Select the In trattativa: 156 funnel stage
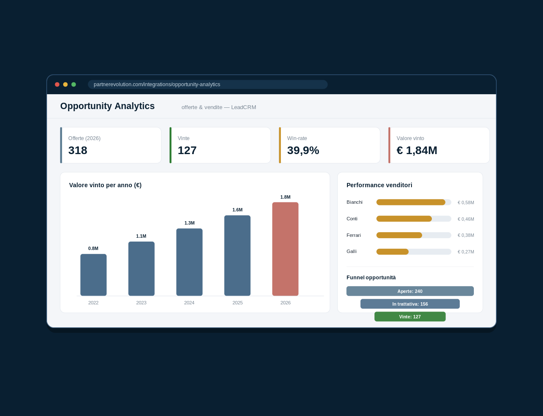 tap(410, 304)
